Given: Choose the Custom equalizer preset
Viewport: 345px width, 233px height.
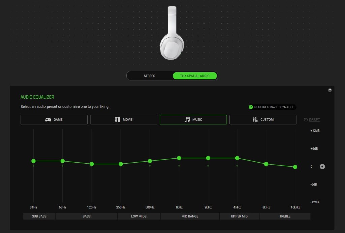Looking at the screenshot, I should tap(263, 120).
